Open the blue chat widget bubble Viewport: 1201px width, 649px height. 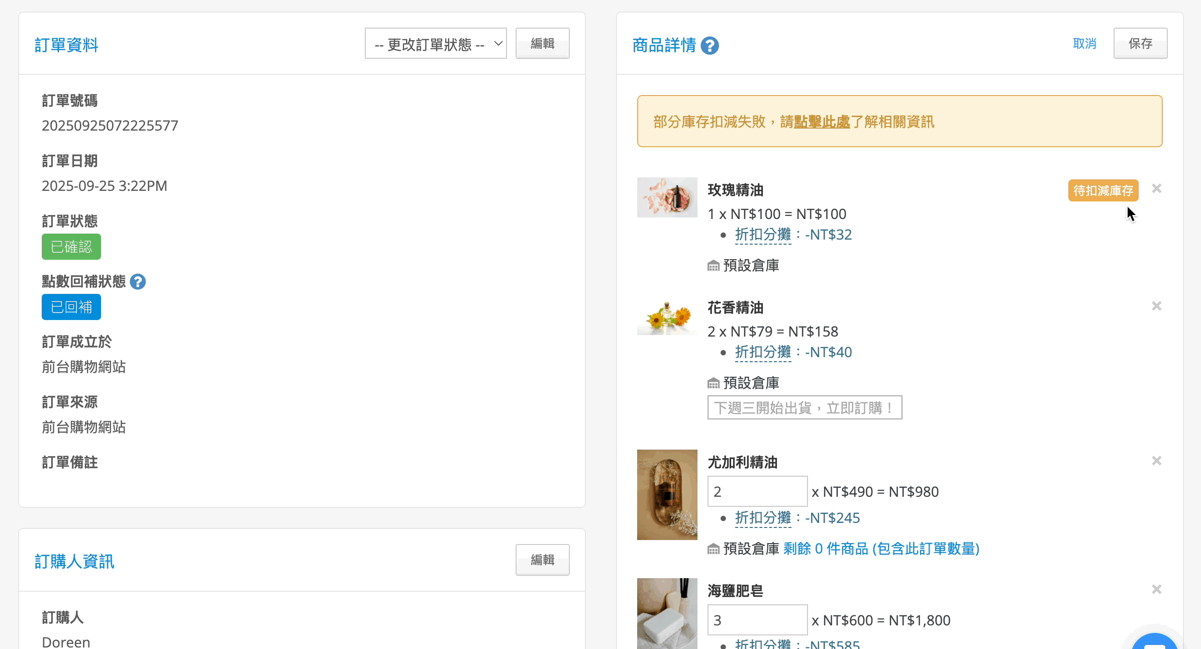point(1154,641)
